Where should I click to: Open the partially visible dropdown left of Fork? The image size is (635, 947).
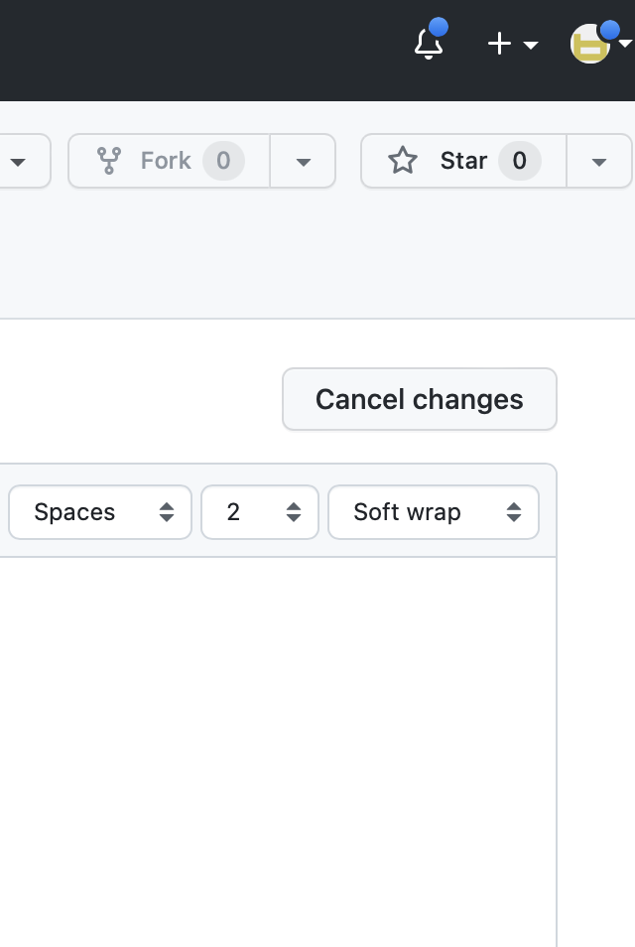coord(18,162)
